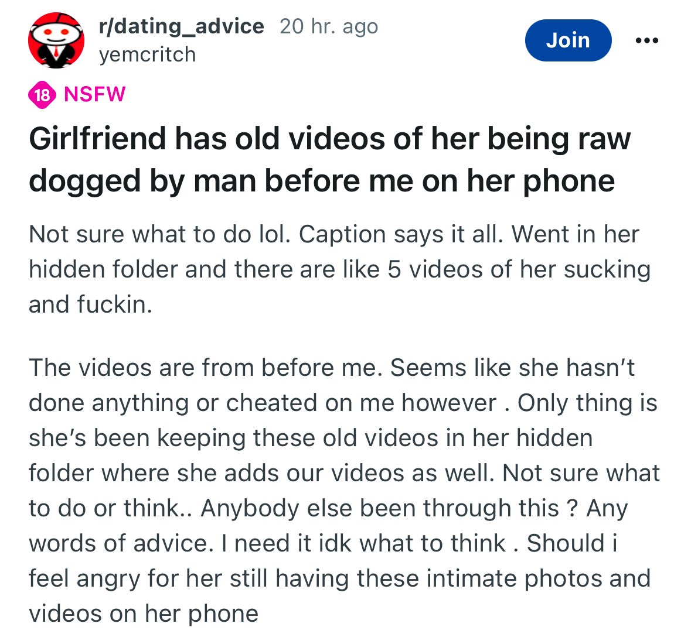
Task: Click the final line "videos on her phone"
Action: [144, 614]
